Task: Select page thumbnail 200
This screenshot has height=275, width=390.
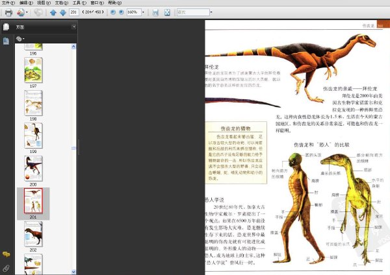Action: tap(33, 169)
